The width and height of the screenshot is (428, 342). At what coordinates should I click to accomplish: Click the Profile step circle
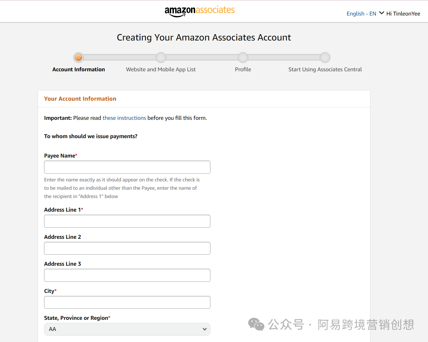[x=243, y=57]
